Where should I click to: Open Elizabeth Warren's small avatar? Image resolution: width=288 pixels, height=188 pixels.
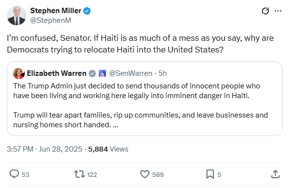[x=19, y=73]
